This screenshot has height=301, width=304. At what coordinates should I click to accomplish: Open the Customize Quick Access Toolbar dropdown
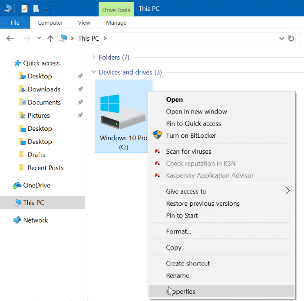[46, 9]
